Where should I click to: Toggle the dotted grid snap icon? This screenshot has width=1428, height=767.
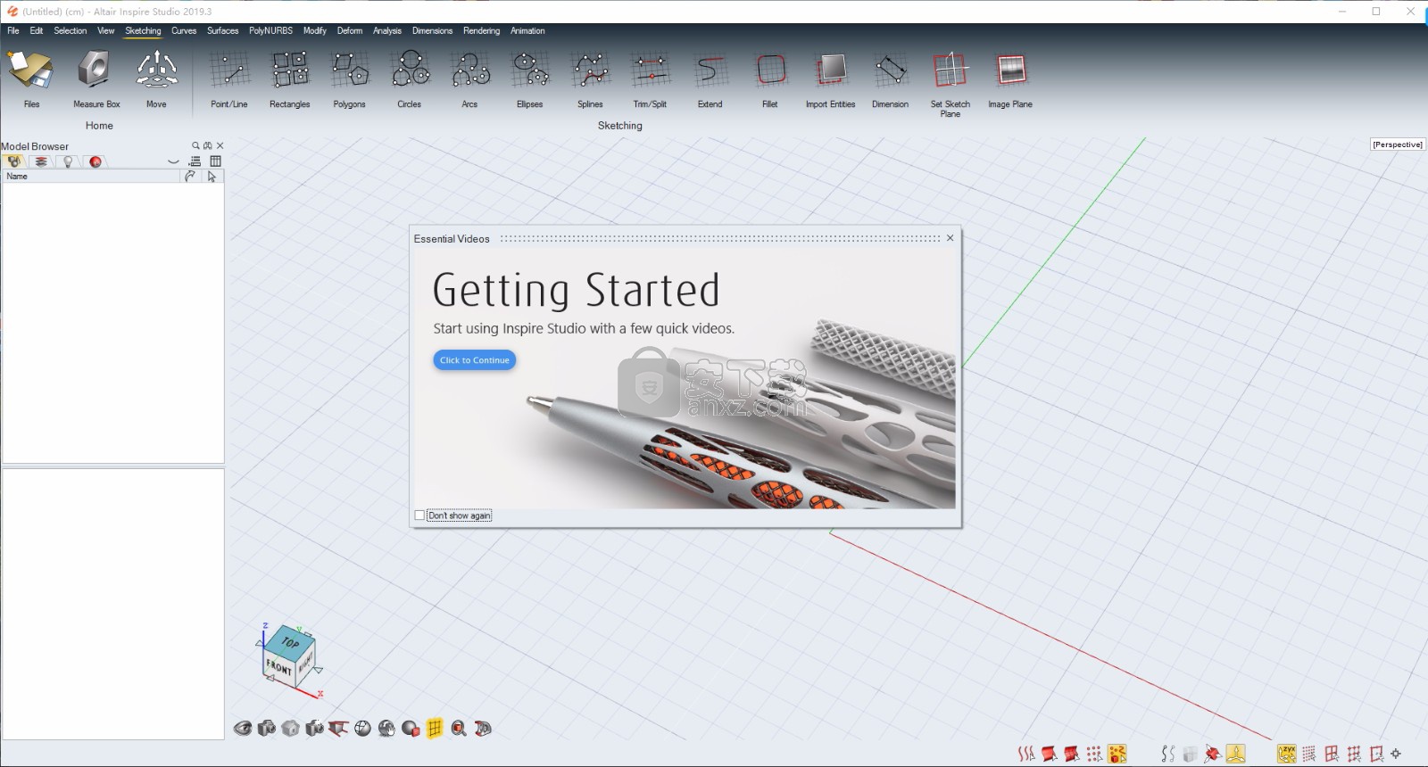pyautogui.click(x=1308, y=754)
